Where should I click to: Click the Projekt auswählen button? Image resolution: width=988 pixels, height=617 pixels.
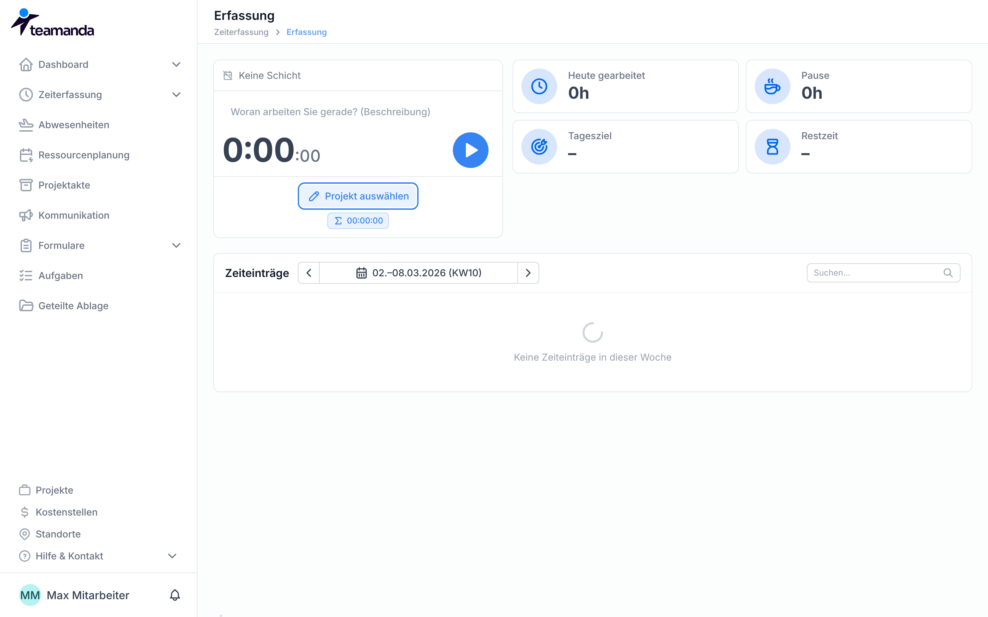pos(358,196)
